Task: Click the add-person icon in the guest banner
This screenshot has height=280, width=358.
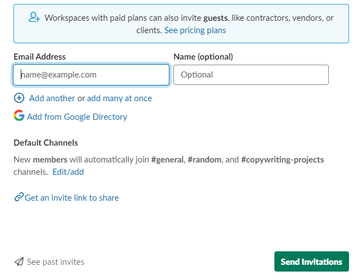Action: point(34,17)
